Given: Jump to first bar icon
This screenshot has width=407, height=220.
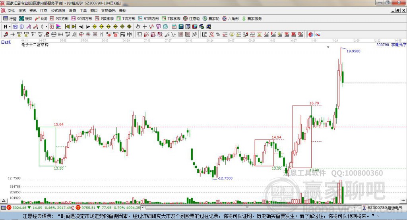Looking at the screenshot, I should 67,27.
